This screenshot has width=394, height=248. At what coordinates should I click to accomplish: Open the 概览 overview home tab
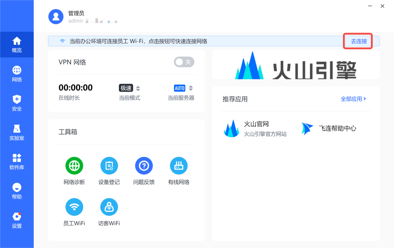pyautogui.click(x=17, y=45)
